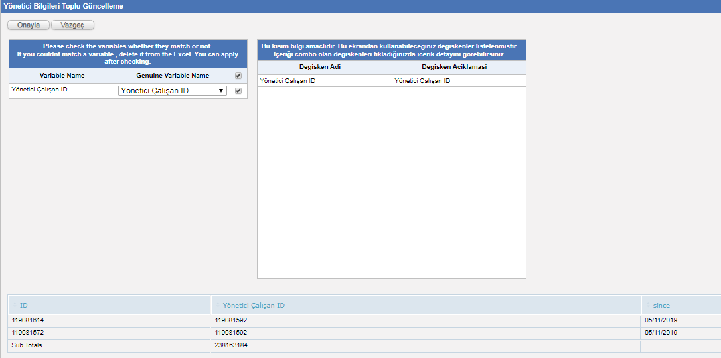The height and width of the screenshot is (358, 721).
Task: Click Yönetici Çalışan ID in Variable Name column
Action: point(39,89)
